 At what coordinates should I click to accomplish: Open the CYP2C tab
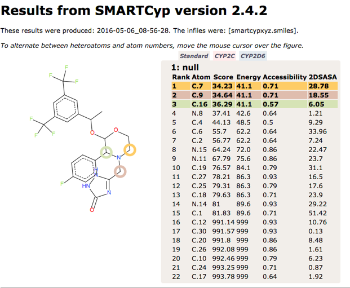224,56
